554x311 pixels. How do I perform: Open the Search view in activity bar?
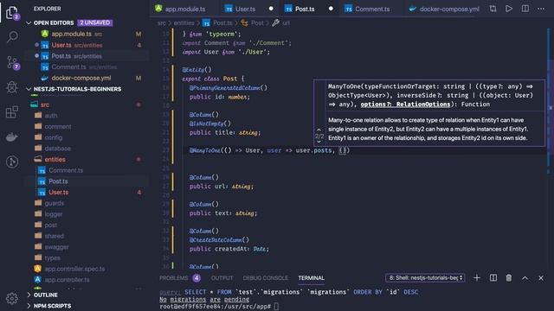tap(12, 37)
